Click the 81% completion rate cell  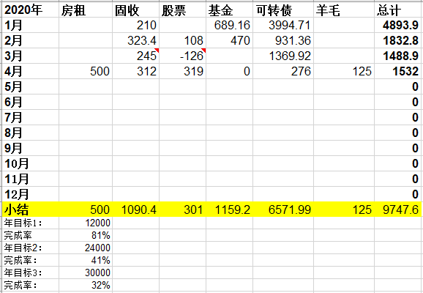pos(86,235)
